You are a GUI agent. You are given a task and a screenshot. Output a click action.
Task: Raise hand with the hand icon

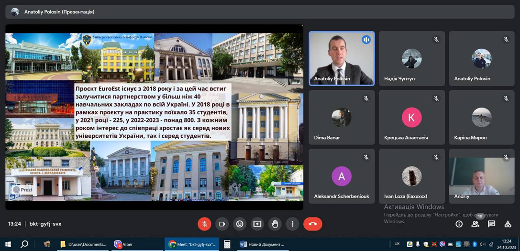pyautogui.click(x=275, y=224)
